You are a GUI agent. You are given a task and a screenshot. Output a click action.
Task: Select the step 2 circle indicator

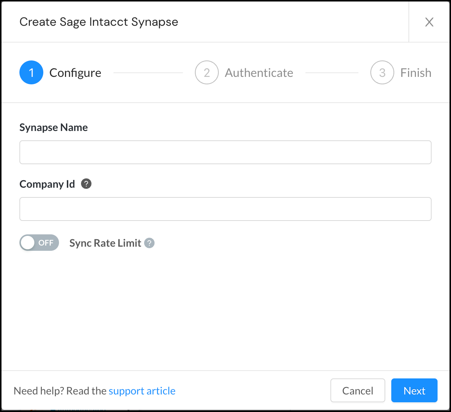pos(207,72)
